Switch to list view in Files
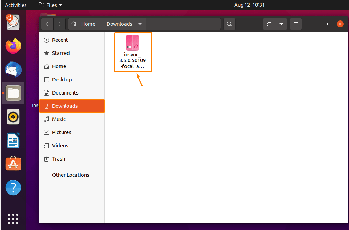The image size is (349, 230). tap(269, 24)
